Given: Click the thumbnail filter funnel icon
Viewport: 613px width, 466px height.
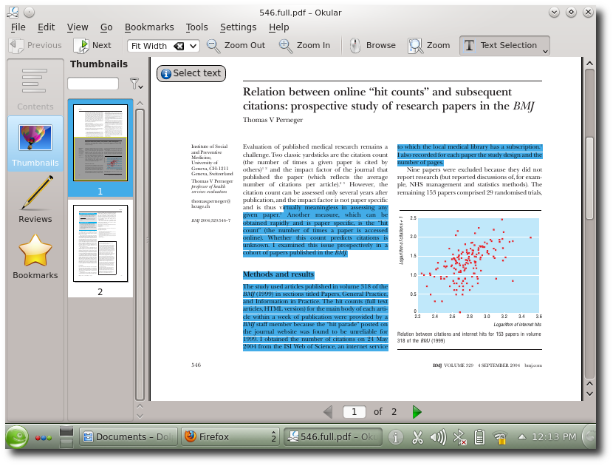Looking at the screenshot, I should [x=134, y=84].
